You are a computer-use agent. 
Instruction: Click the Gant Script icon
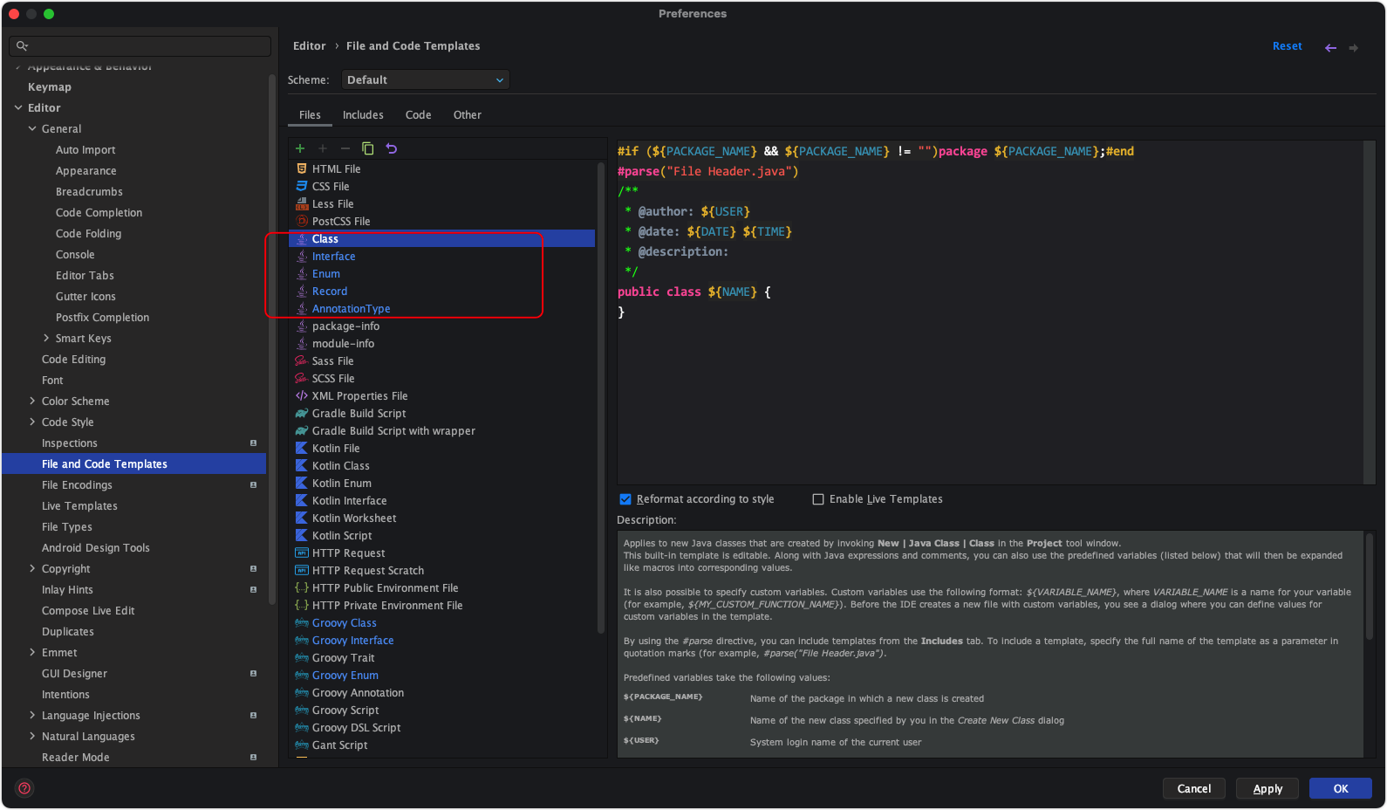pyautogui.click(x=302, y=745)
